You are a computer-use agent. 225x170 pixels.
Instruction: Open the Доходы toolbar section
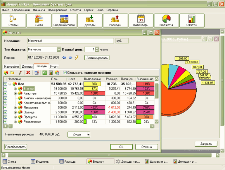tap(89, 20)
